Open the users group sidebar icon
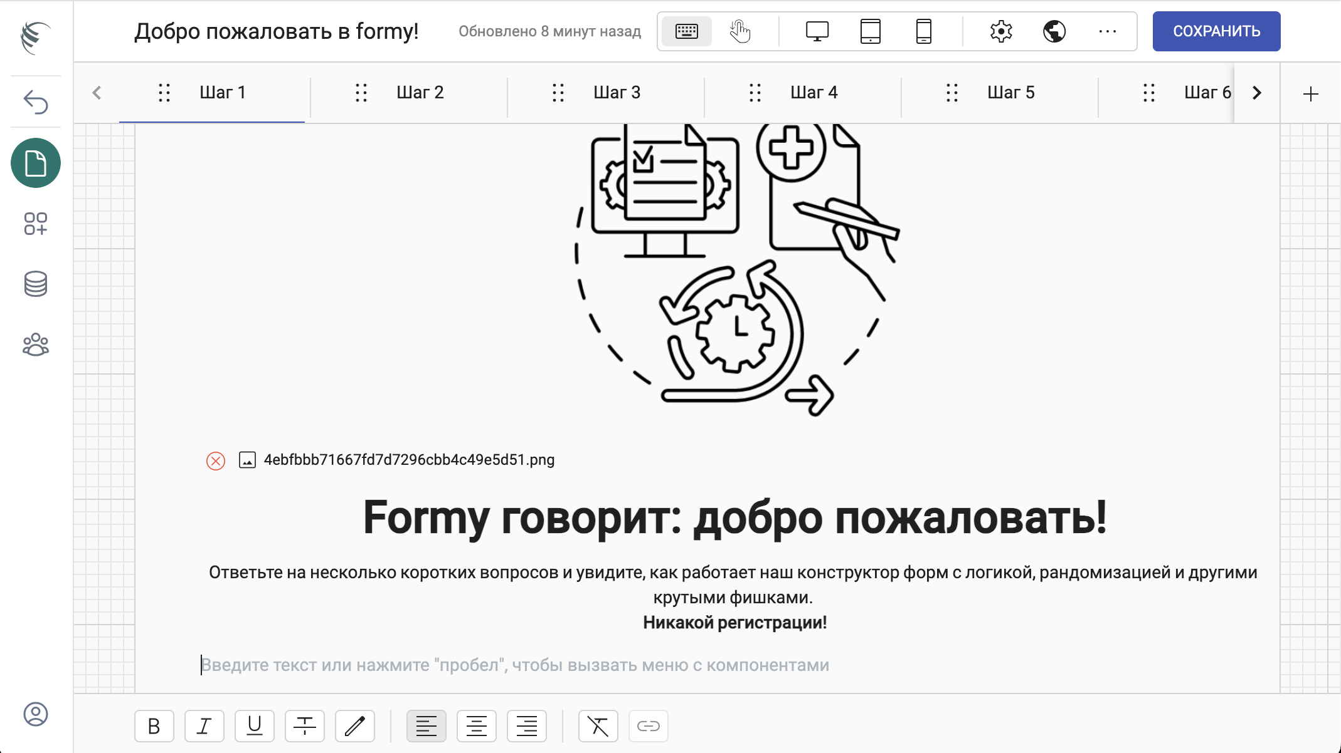This screenshot has width=1341, height=753. click(x=36, y=345)
